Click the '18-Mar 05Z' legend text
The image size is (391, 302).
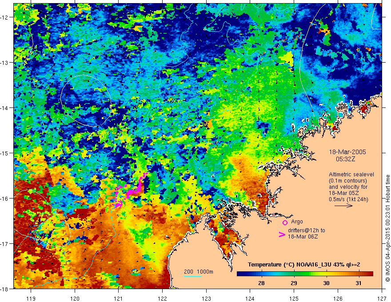click(343, 193)
